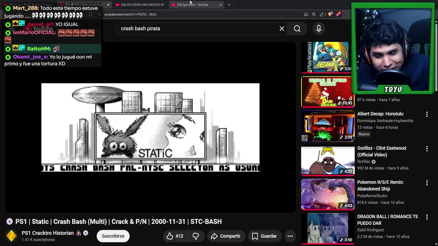Open title 'DRAGON BALL | ROMANCE TE PUEDO DAR'

click(x=388, y=220)
